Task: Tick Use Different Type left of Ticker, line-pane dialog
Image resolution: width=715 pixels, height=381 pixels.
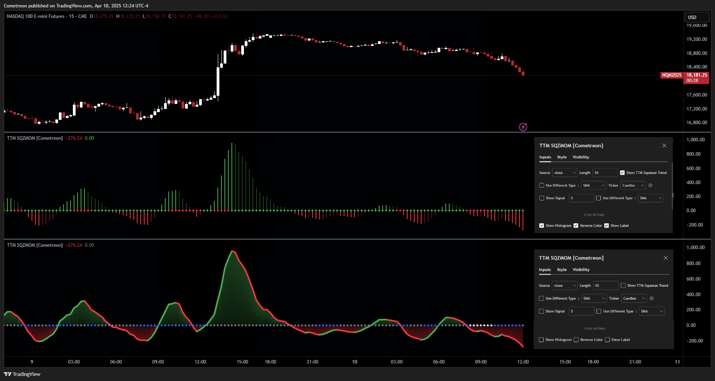Action: [x=541, y=298]
